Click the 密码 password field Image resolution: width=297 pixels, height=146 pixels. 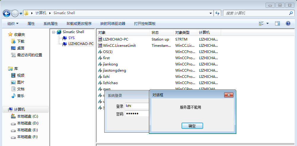pos(137,114)
